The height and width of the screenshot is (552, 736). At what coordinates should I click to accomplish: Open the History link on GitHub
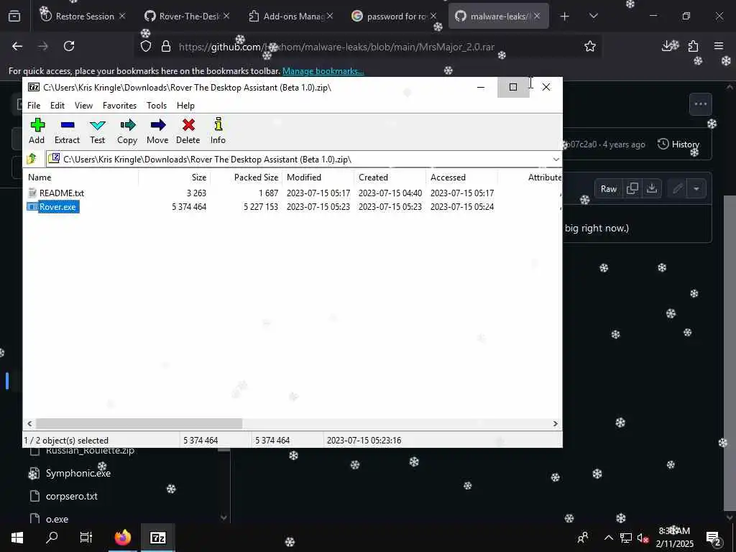pyautogui.click(x=678, y=144)
